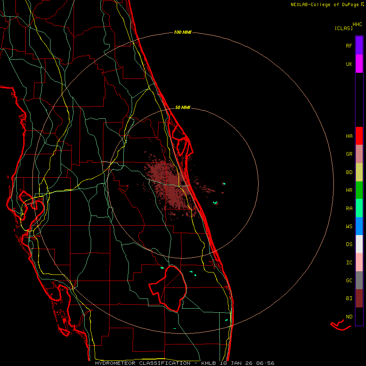The image size is (366, 366).
Task: Click the IC legend label
Action: click(x=349, y=263)
